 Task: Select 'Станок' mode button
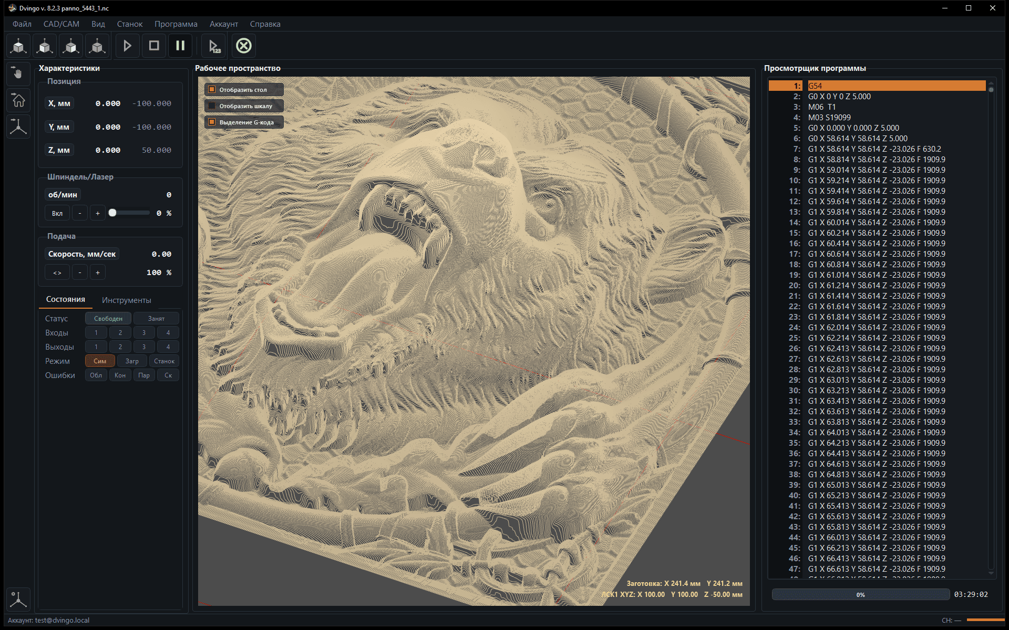(x=164, y=361)
